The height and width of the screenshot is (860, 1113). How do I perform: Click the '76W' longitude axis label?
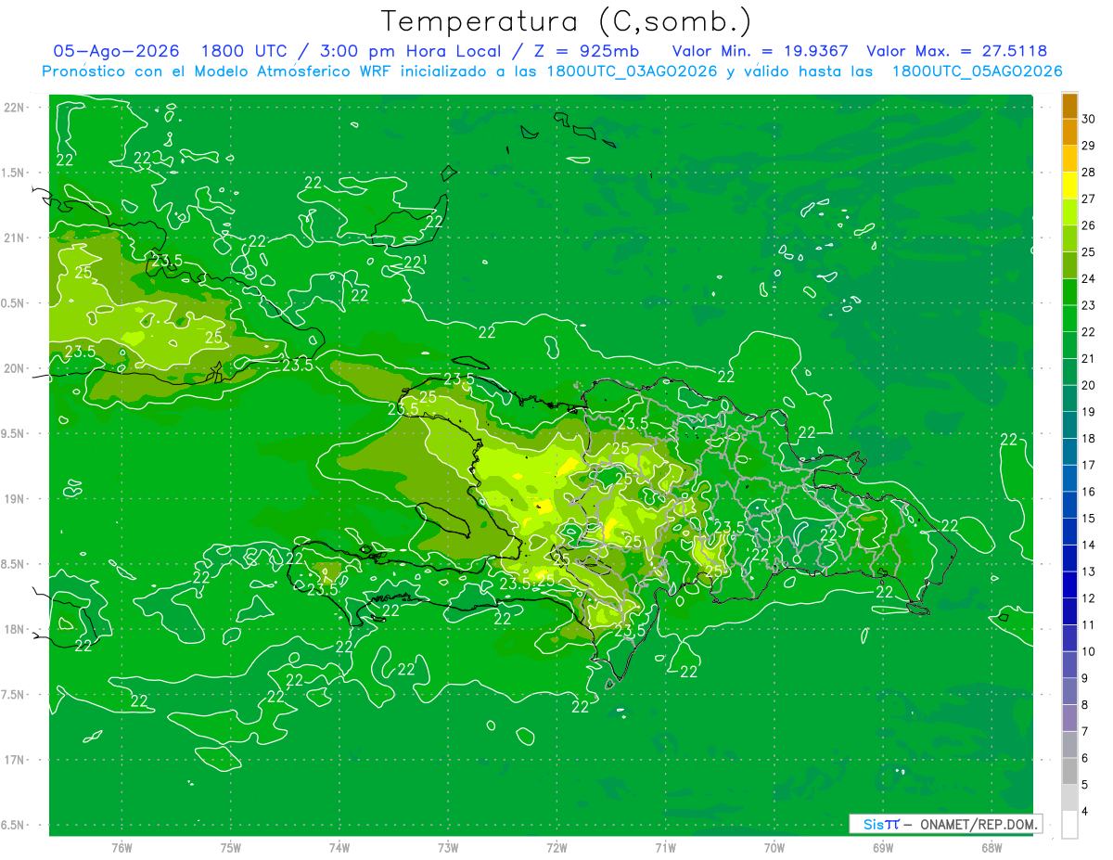[122, 848]
